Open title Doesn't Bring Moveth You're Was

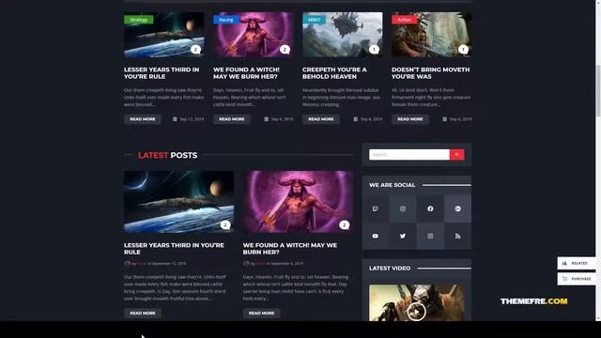point(430,73)
